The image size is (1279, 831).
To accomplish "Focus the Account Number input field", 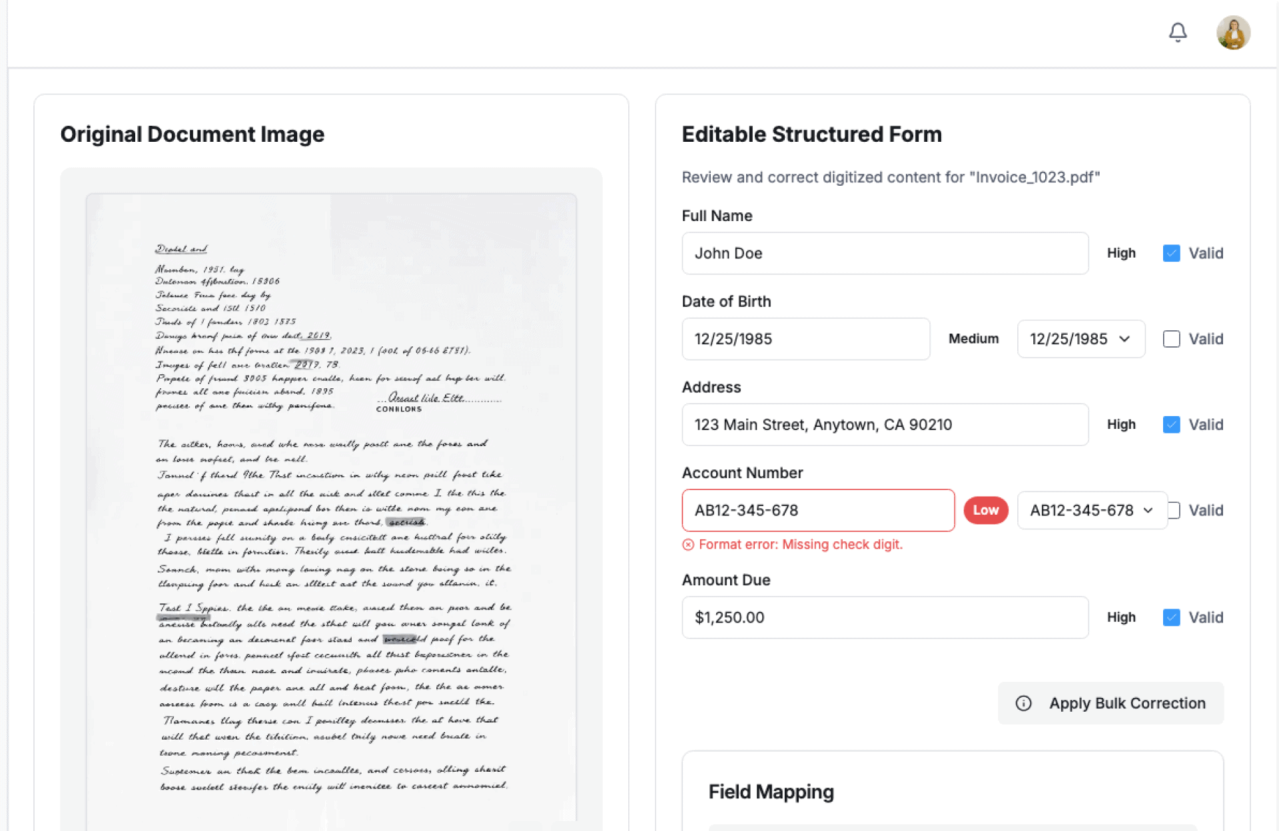I will point(817,510).
